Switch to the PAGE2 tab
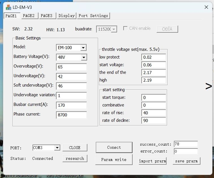The width and height of the screenshot is (214, 178). [x=29, y=16]
